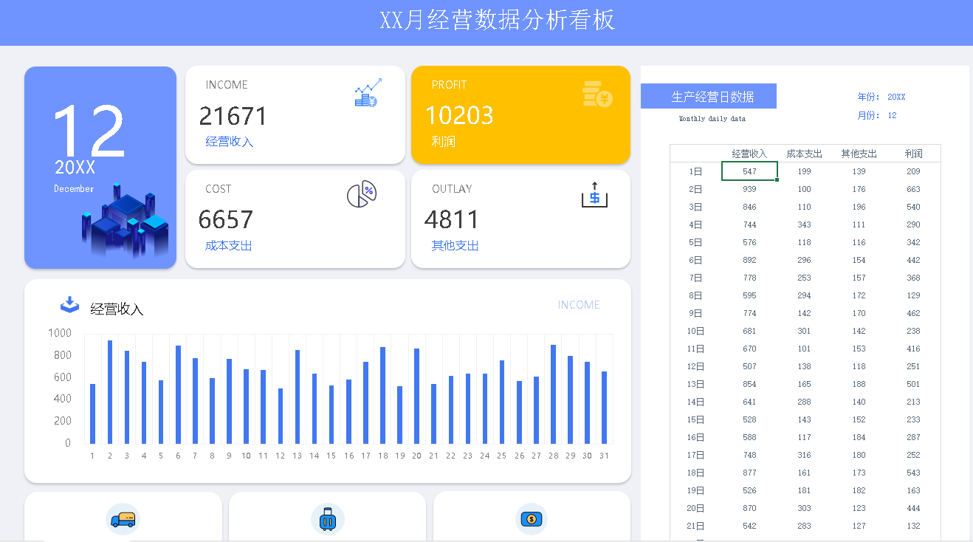Click the blue suitcase icon
Image resolution: width=973 pixels, height=542 pixels.
(x=327, y=519)
